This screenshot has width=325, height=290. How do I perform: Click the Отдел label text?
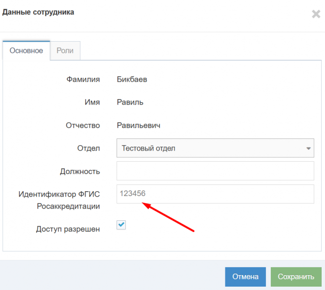89,148
